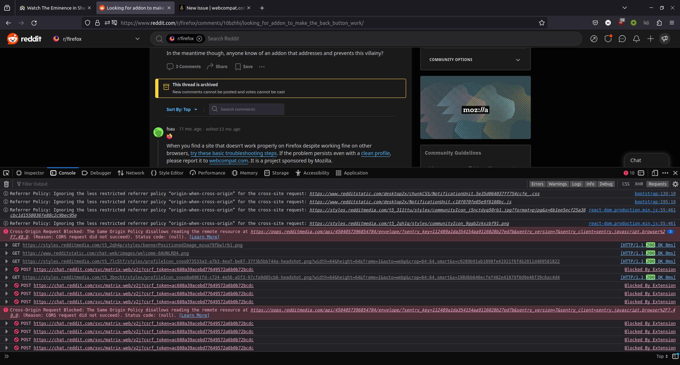Open new browser tab with plus
Image resolution: width=680 pixels, height=365 pixels.
(262, 8)
